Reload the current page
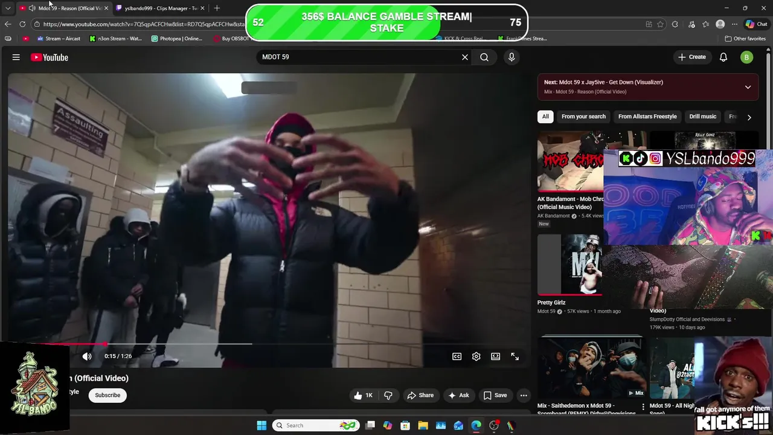The height and width of the screenshot is (435, 773). 22,24
